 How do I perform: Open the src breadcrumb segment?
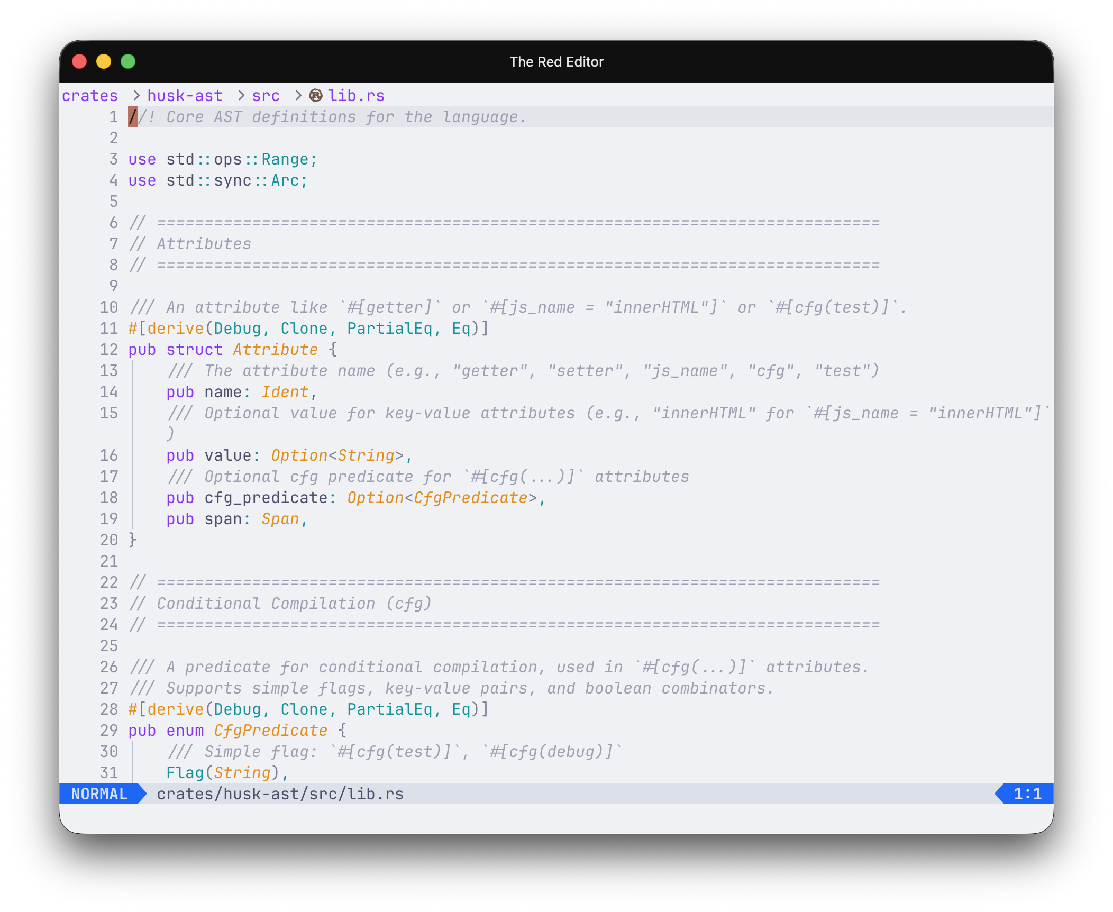(x=266, y=95)
